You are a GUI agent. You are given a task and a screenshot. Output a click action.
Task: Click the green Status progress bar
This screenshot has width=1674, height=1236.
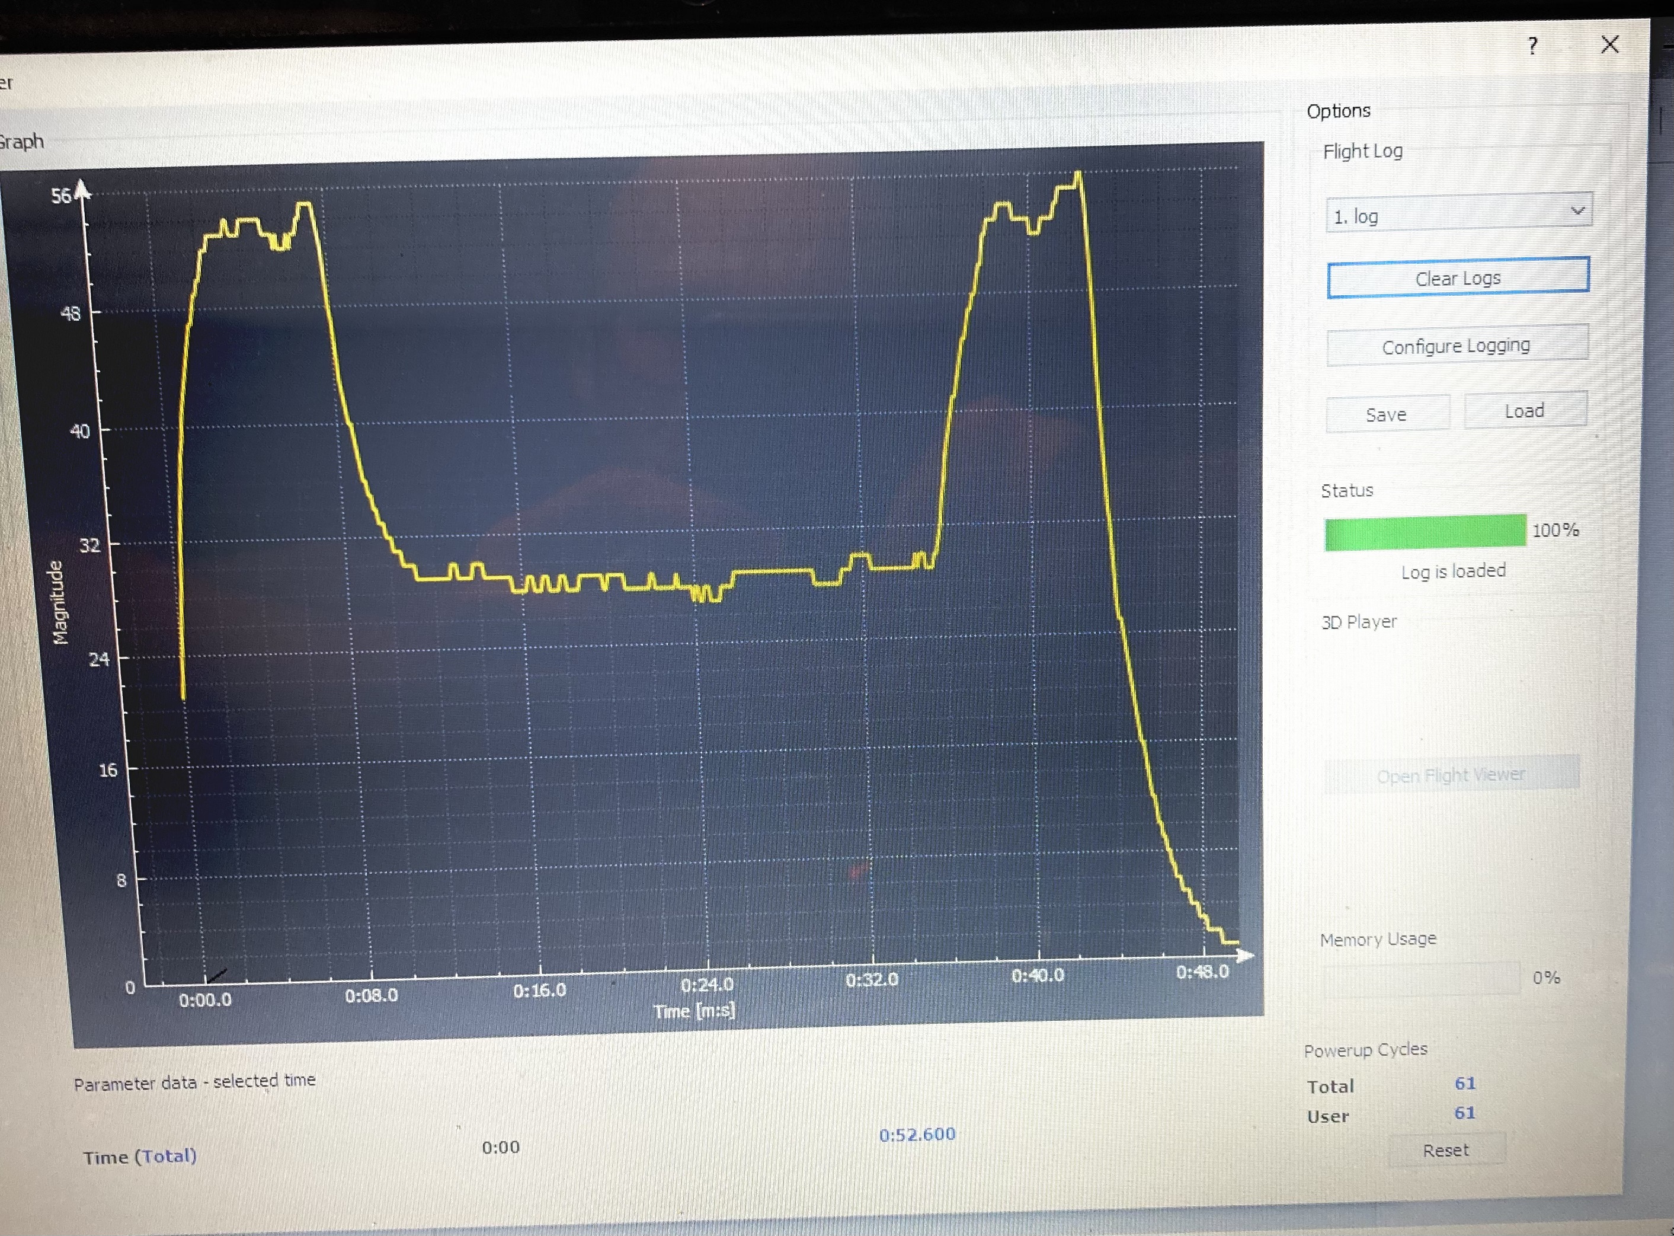[1424, 533]
